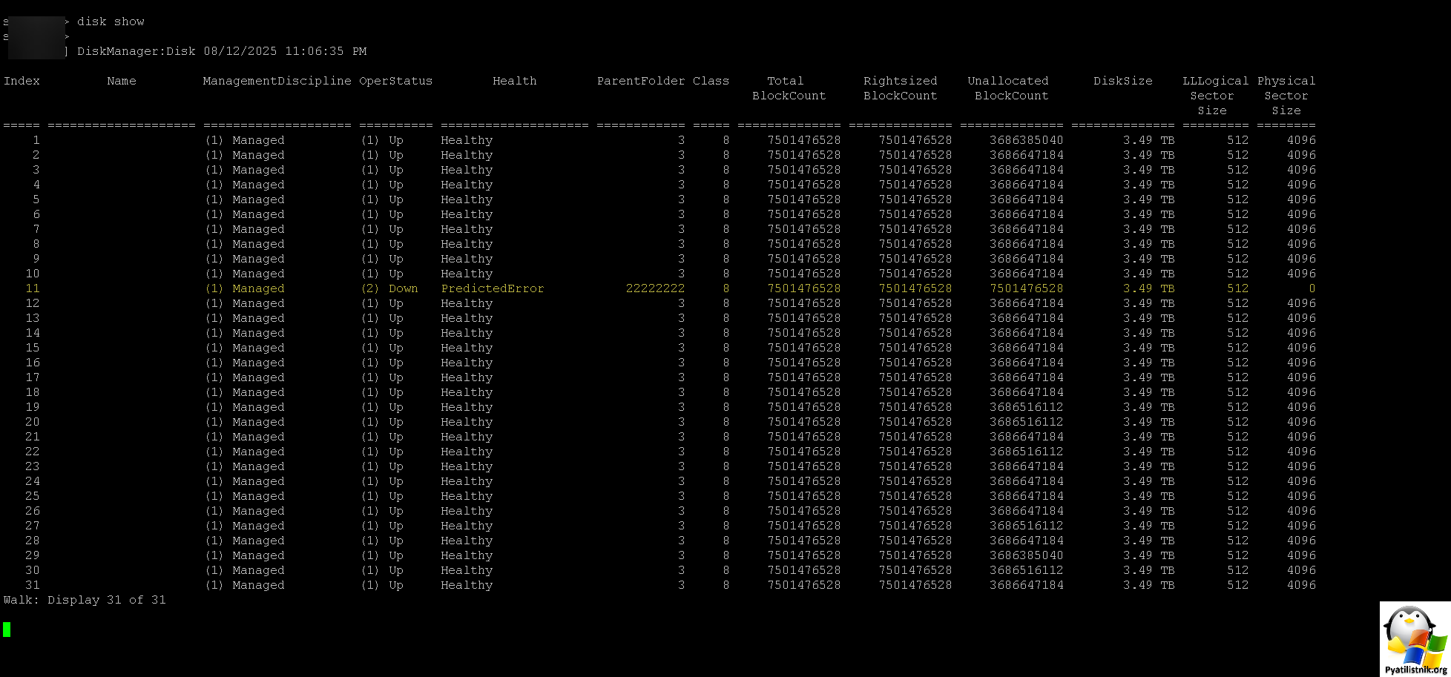Click index number 31 in last row

(x=33, y=585)
